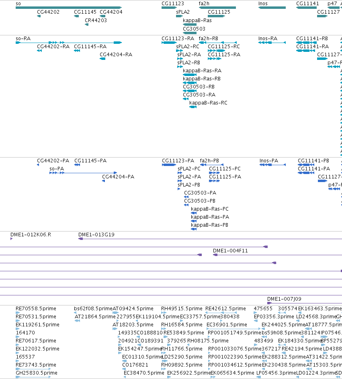Select the CG44202-PA protein label
Screen dimensions: 342x379
53,160
